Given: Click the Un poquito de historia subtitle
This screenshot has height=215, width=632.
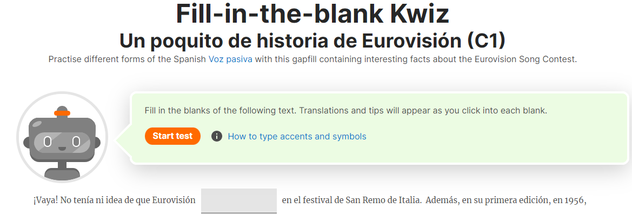Looking at the screenshot, I should pos(312,41).
